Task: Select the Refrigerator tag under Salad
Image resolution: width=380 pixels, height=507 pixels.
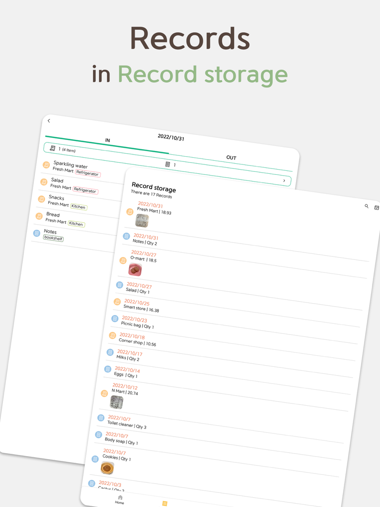Action: tap(85, 190)
